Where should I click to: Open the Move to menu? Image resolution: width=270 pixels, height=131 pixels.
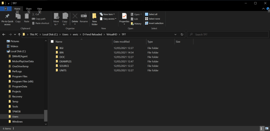[56, 20]
